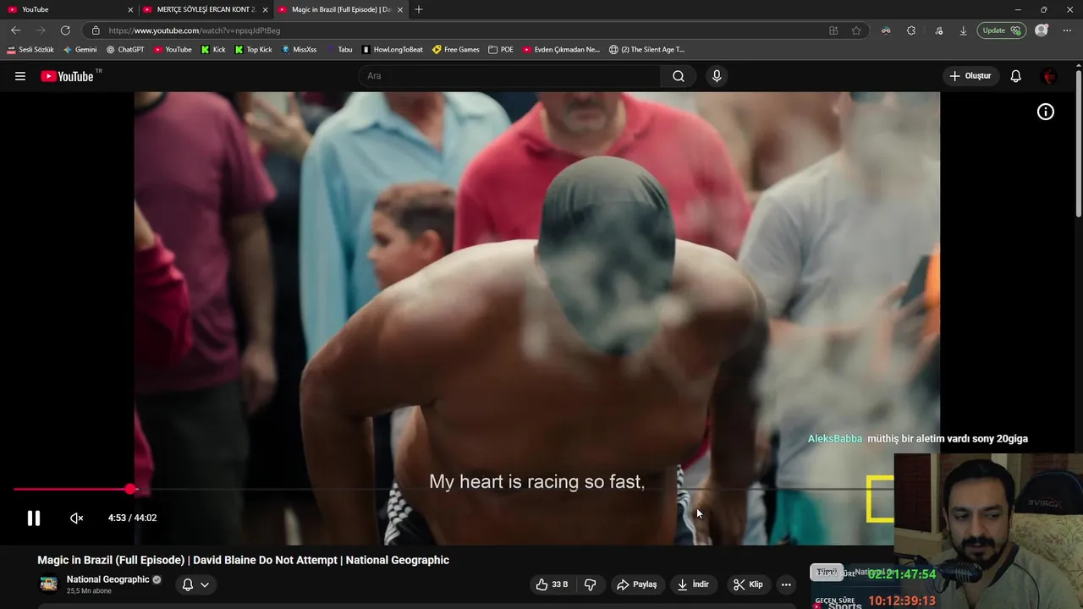Open Tabu bookmark
The width and height of the screenshot is (1083, 609).
[x=339, y=50]
